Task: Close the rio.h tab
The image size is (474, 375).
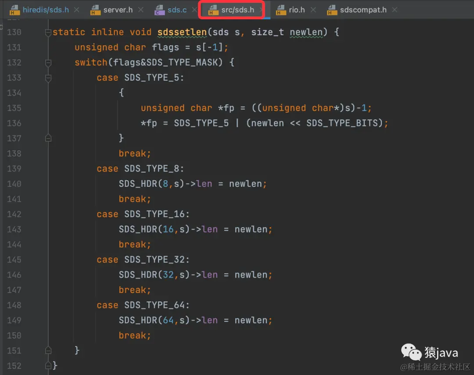Action: 313,10
